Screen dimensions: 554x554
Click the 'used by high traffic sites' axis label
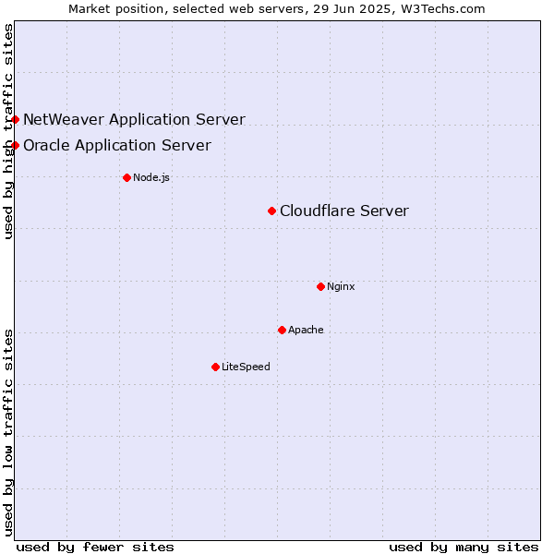coord(8,131)
